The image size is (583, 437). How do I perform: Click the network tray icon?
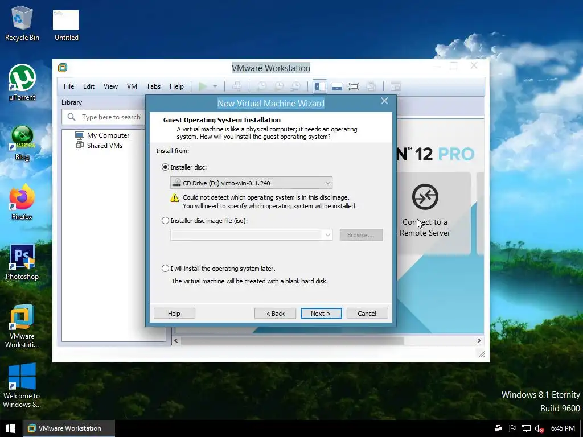pyautogui.click(x=525, y=429)
